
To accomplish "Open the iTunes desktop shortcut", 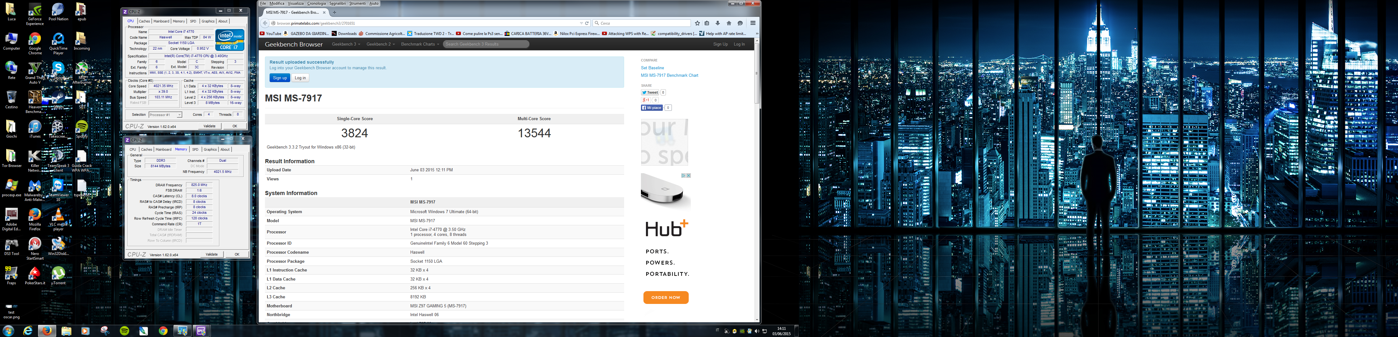I will 35,129.
